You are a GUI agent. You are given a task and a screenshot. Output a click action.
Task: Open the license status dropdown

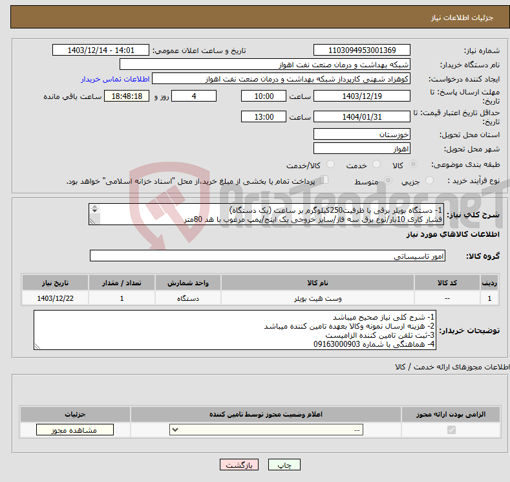tap(266, 430)
